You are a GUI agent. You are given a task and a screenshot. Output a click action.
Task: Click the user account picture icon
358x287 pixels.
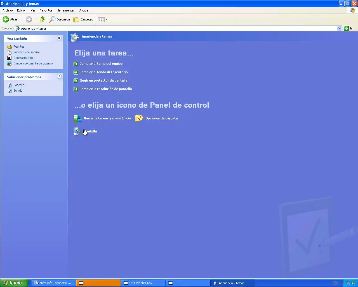(x=10, y=64)
